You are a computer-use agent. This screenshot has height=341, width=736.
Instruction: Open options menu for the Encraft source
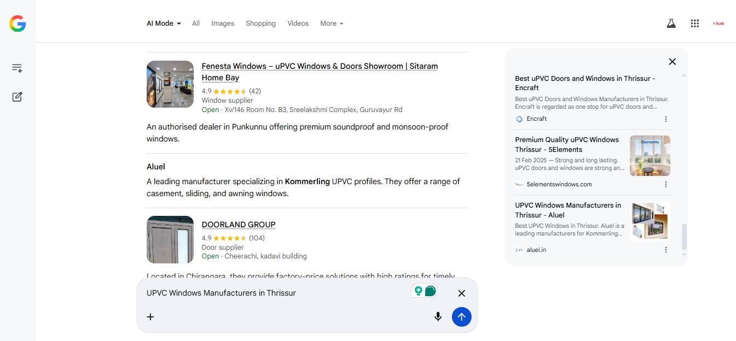point(666,119)
